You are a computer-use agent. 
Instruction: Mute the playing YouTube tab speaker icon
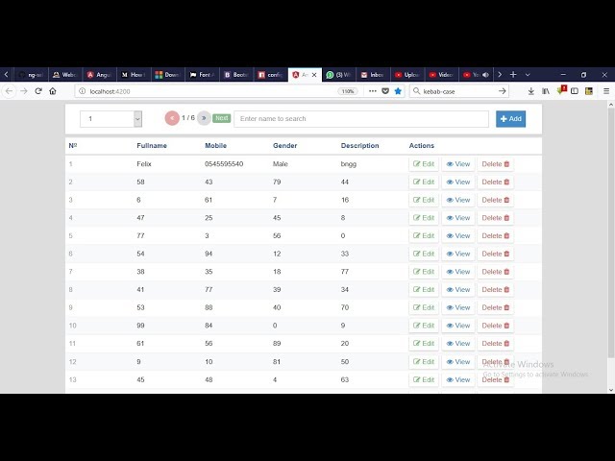point(485,75)
